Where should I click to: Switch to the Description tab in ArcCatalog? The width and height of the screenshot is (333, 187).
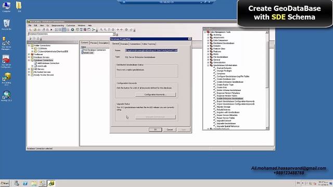click(104, 43)
